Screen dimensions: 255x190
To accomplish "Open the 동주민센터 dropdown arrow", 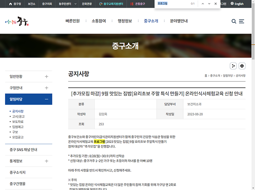I will [76, 4].
